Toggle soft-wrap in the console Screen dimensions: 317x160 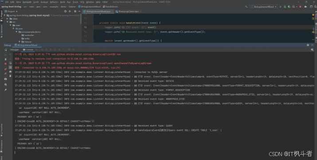point(10,63)
